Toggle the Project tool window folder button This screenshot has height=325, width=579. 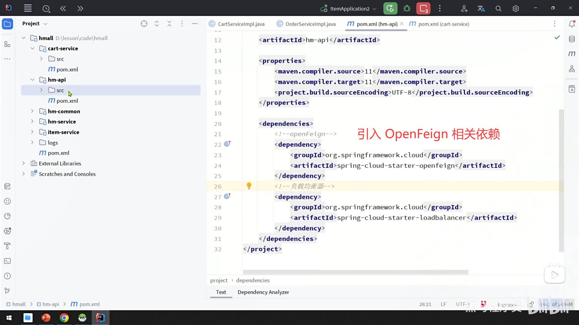(x=8, y=24)
